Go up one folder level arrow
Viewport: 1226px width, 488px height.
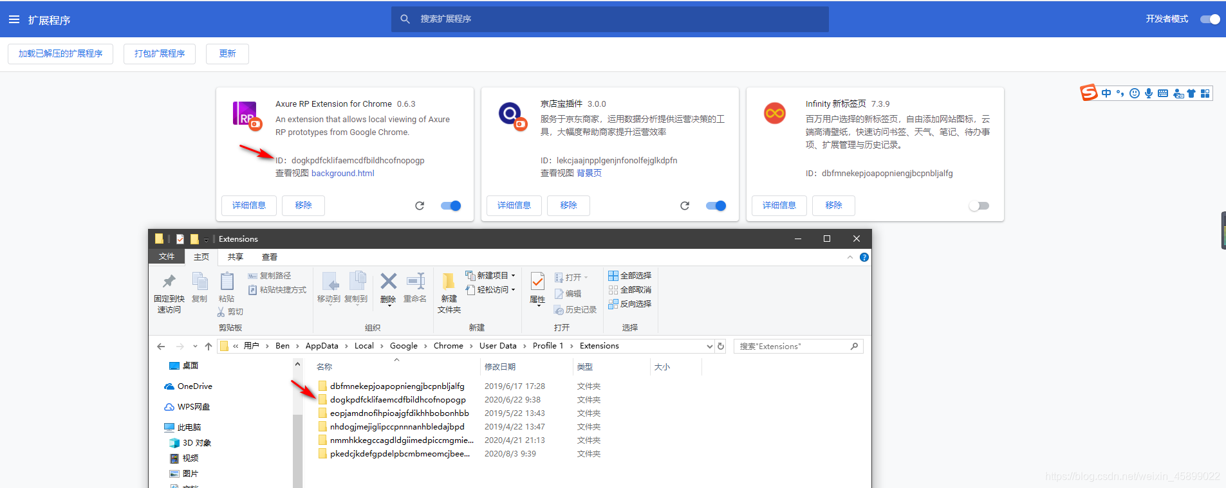point(209,346)
